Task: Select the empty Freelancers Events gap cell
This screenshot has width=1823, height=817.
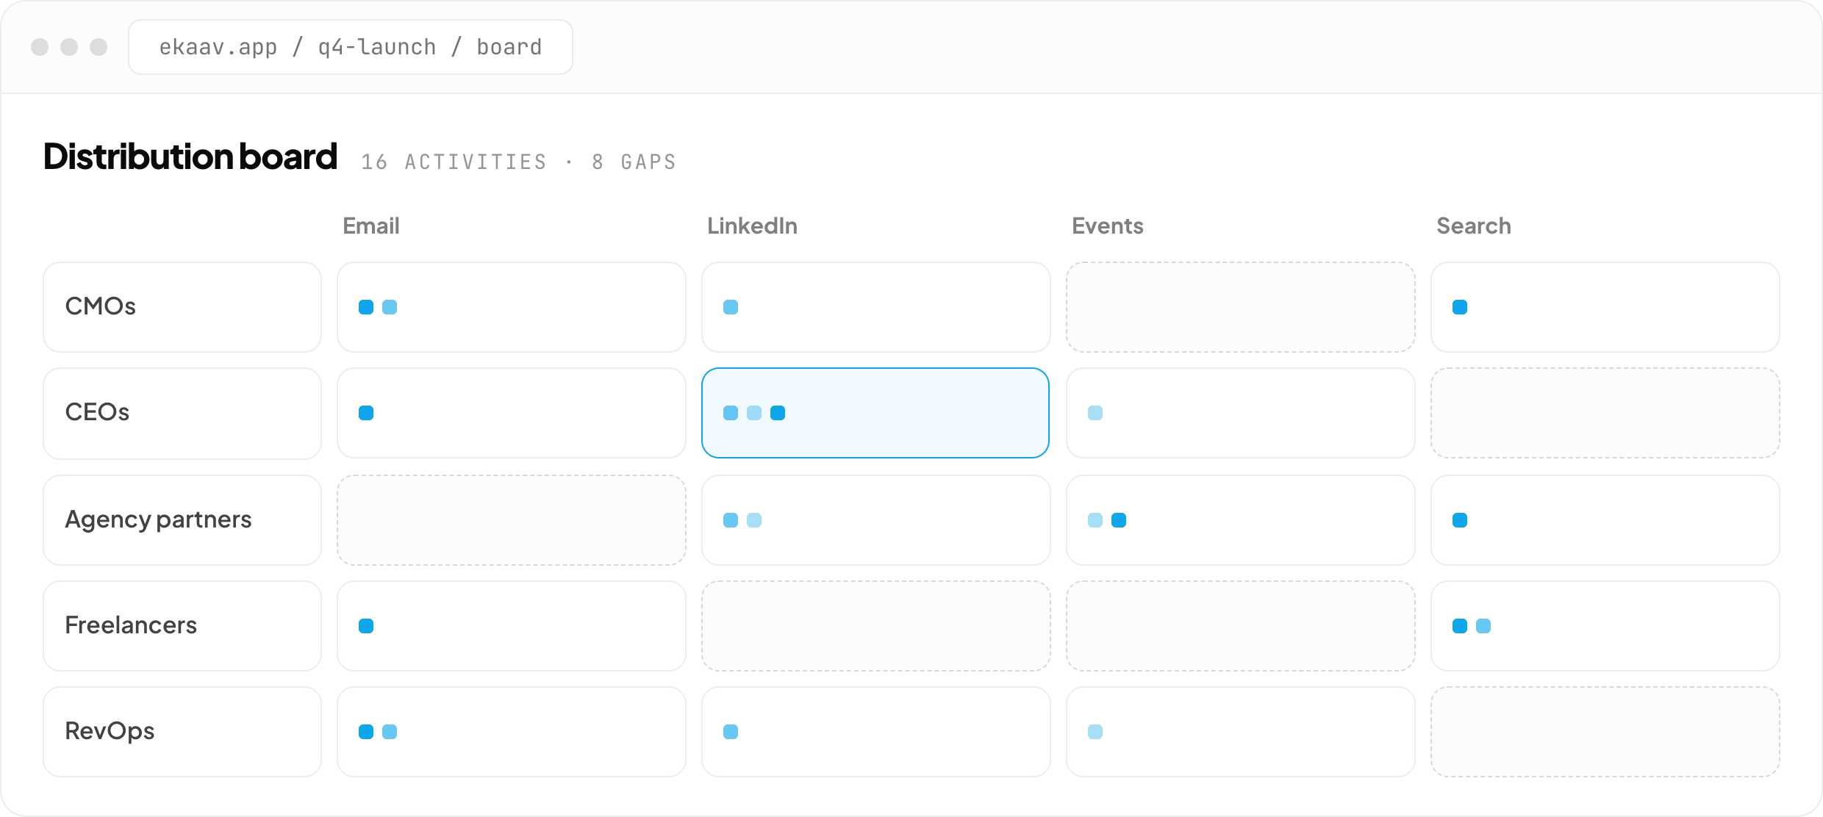Action: (1241, 626)
